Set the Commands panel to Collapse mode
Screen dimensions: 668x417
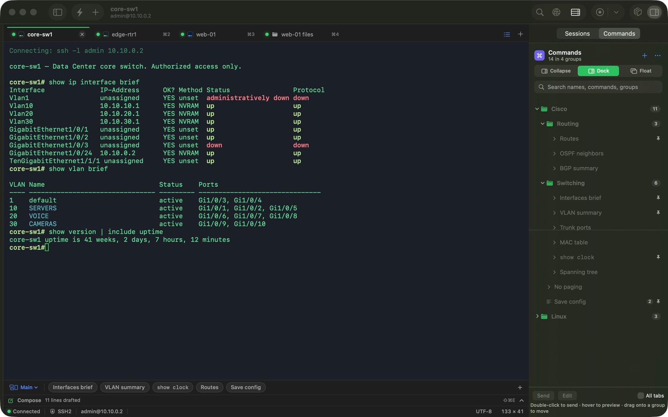point(556,71)
